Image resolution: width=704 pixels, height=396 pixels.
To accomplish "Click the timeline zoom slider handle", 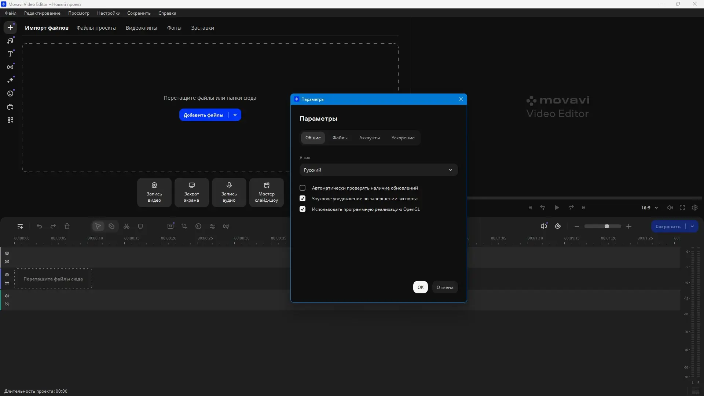I will (607, 227).
